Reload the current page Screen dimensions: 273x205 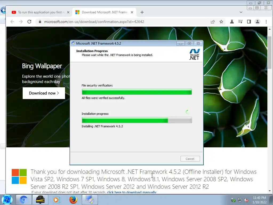coord(29,22)
